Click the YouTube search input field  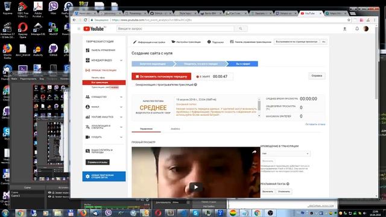[176, 29]
